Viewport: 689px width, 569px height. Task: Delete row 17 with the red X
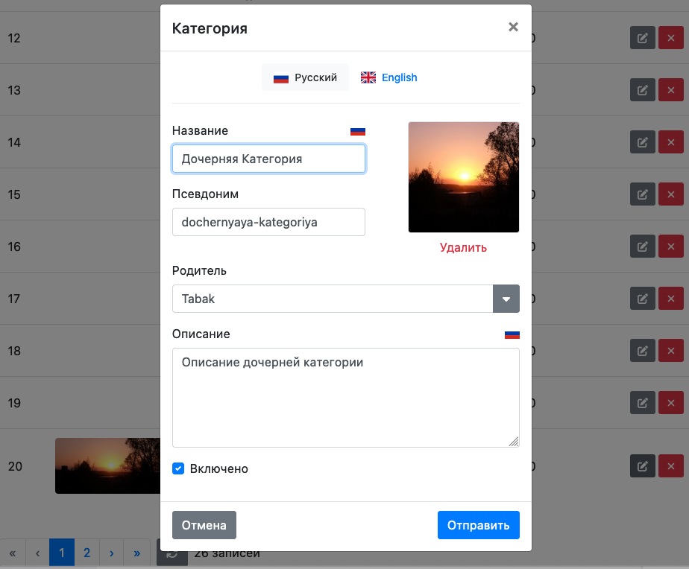pyautogui.click(x=670, y=299)
